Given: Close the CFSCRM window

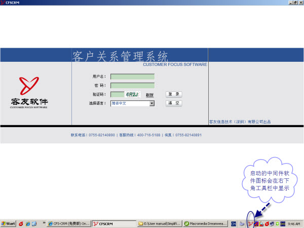Looking at the screenshot, I should pyautogui.click(x=300, y=3).
